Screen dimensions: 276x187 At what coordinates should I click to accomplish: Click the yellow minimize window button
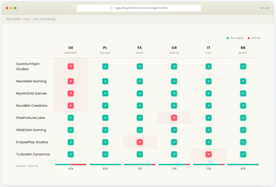coord(11,8)
